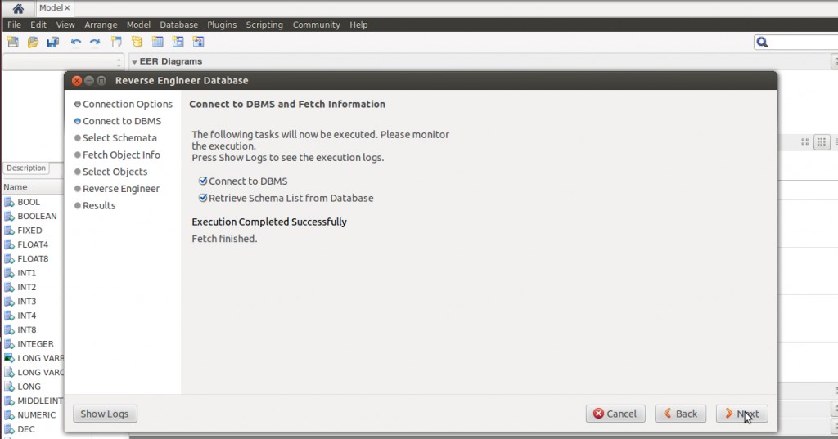Open the home screen tab icon
Image resolution: width=838 pixels, height=439 pixels.
point(18,8)
